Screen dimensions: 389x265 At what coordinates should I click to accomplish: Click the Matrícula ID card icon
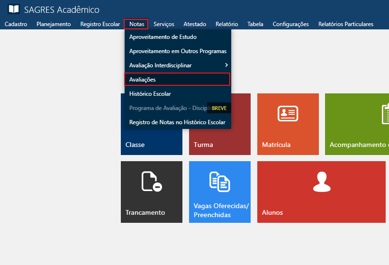[288, 114]
